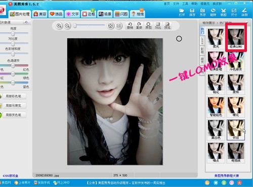Click the 打开 open folder icon
Image resolution: width=253 pixels, height=187 pixels.
tap(182, 13)
